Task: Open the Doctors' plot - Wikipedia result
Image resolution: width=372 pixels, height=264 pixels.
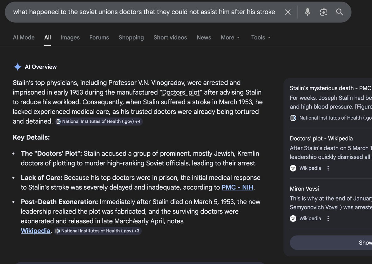Action: click(321, 139)
